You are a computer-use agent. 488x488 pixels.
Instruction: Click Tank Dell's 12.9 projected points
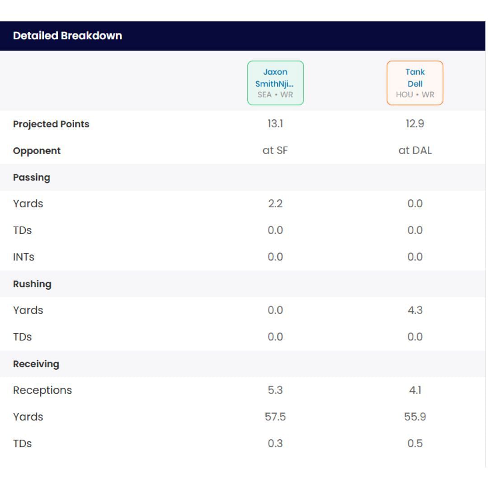tap(415, 124)
